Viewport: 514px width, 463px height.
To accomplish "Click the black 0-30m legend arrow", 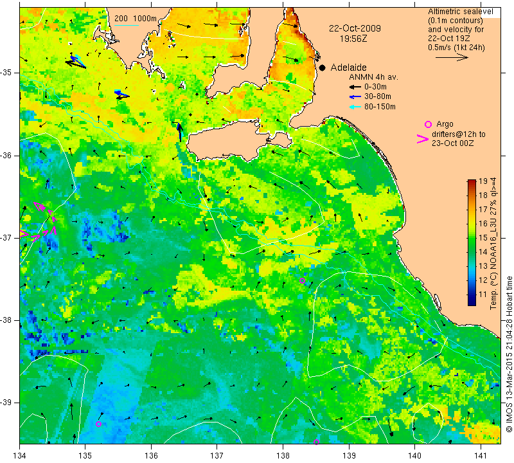I will (355, 87).
